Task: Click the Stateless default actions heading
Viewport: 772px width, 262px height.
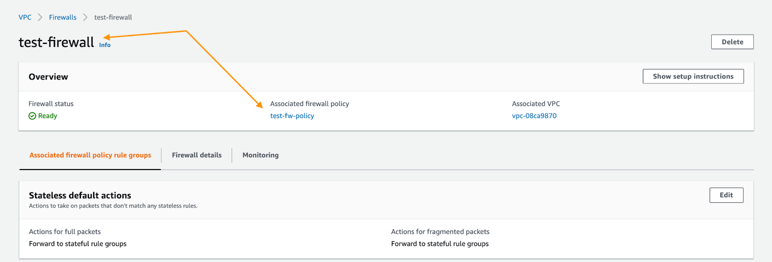Action: coord(80,195)
